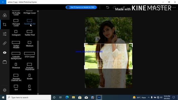Choose FB Event Cover crop preset
The height and width of the screenshot is (100, 178).
click(x=16, y=23)
